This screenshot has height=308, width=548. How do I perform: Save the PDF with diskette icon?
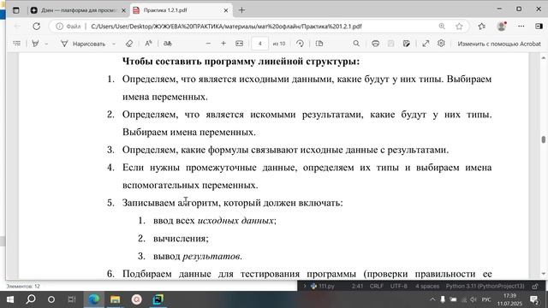click(x=390, y=44)
